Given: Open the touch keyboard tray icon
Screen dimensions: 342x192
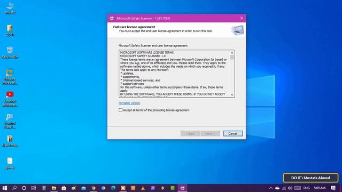Looking at the screenshot, I should (x=298, y=188).
